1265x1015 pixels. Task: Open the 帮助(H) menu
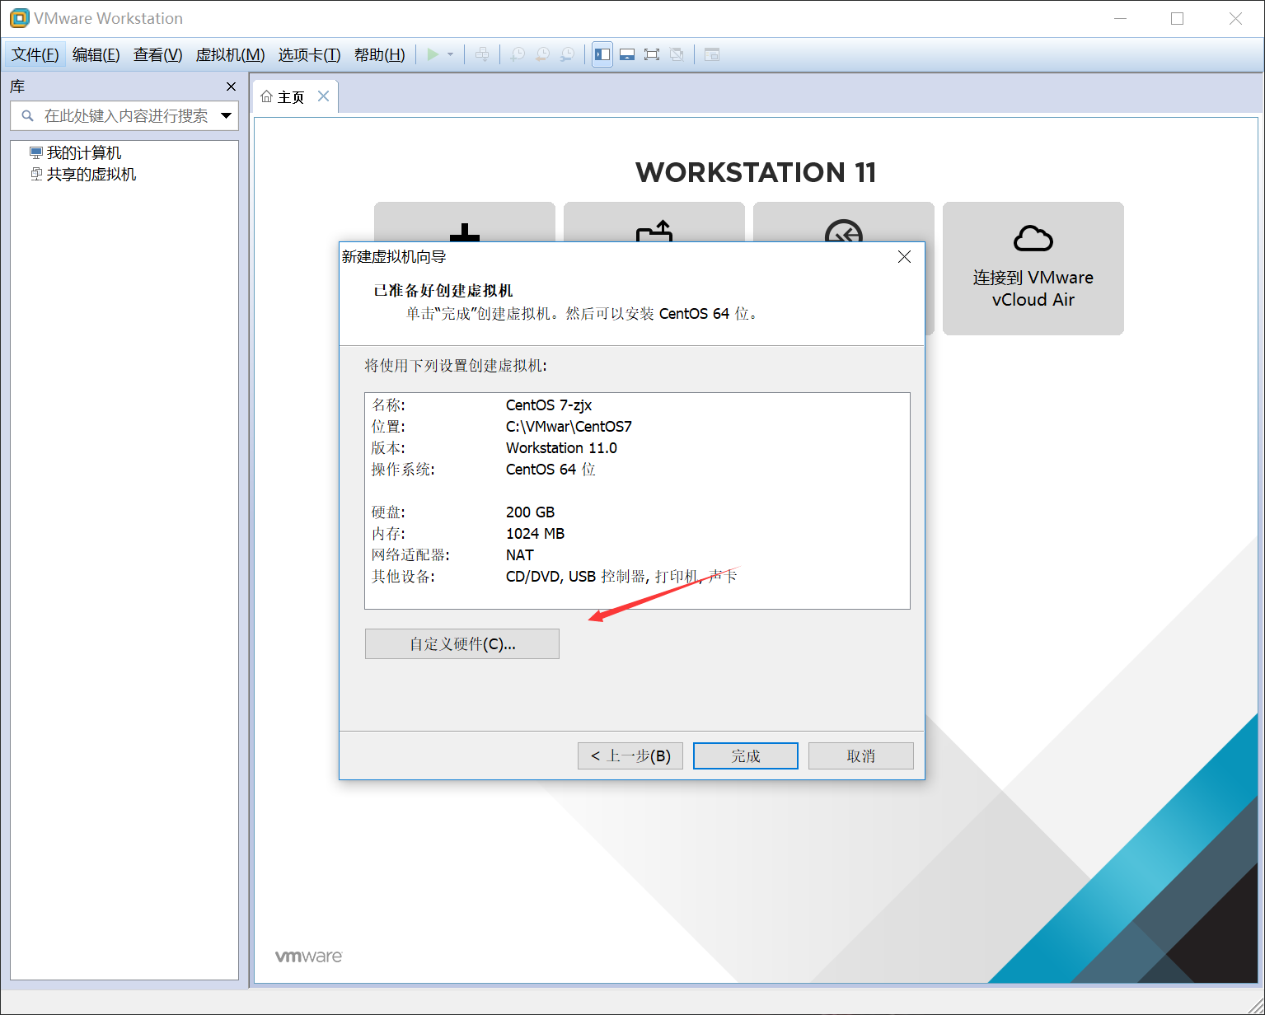380,54
